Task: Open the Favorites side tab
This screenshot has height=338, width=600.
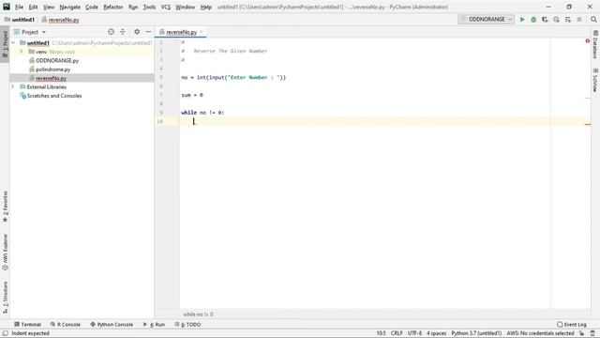Action: tap(5, 207)
